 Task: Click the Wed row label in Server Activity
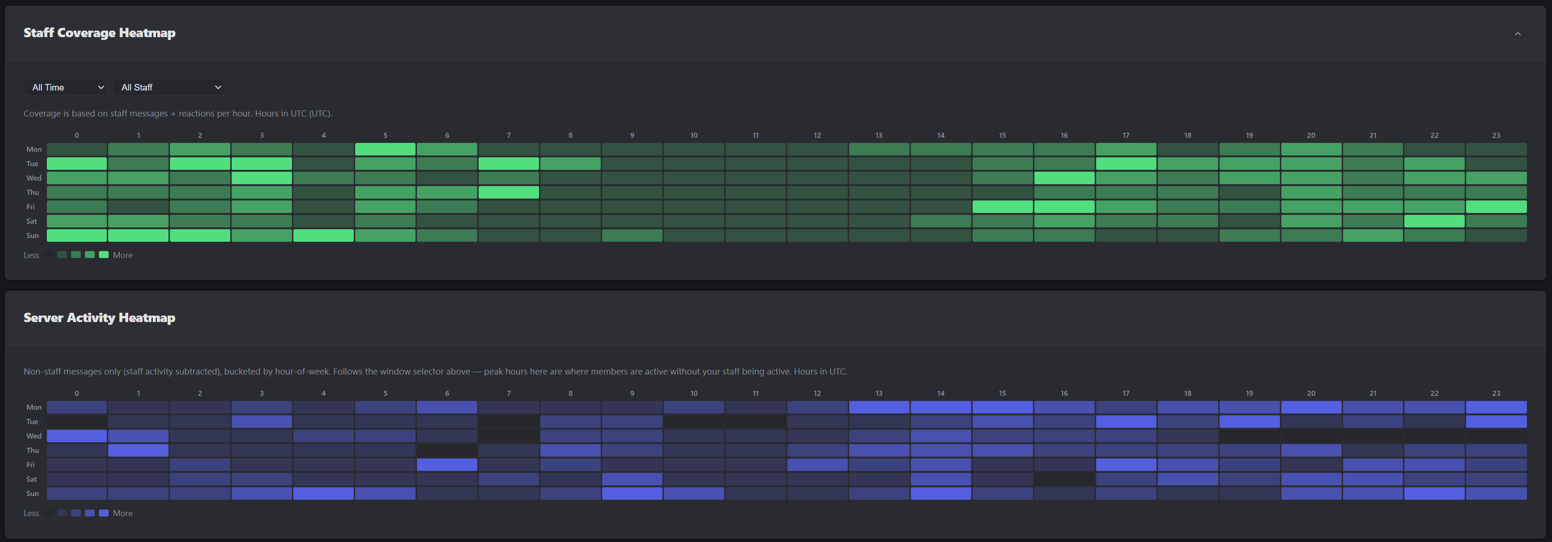34,436
